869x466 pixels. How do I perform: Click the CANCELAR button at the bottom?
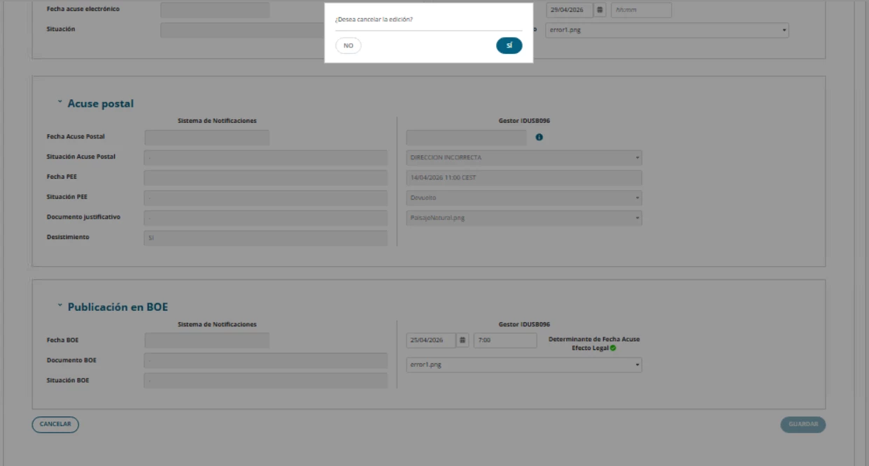(x=55, y=424)
